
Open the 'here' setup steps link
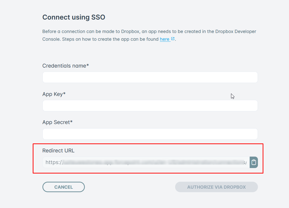click(x=165, y=39)
